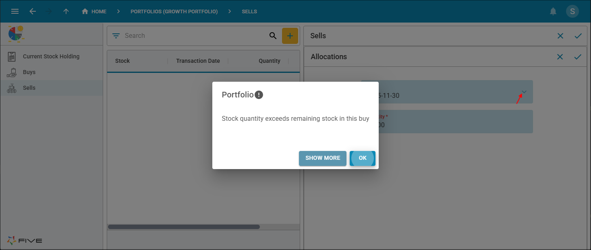Open the notifications bell

(x=553, y=11)
